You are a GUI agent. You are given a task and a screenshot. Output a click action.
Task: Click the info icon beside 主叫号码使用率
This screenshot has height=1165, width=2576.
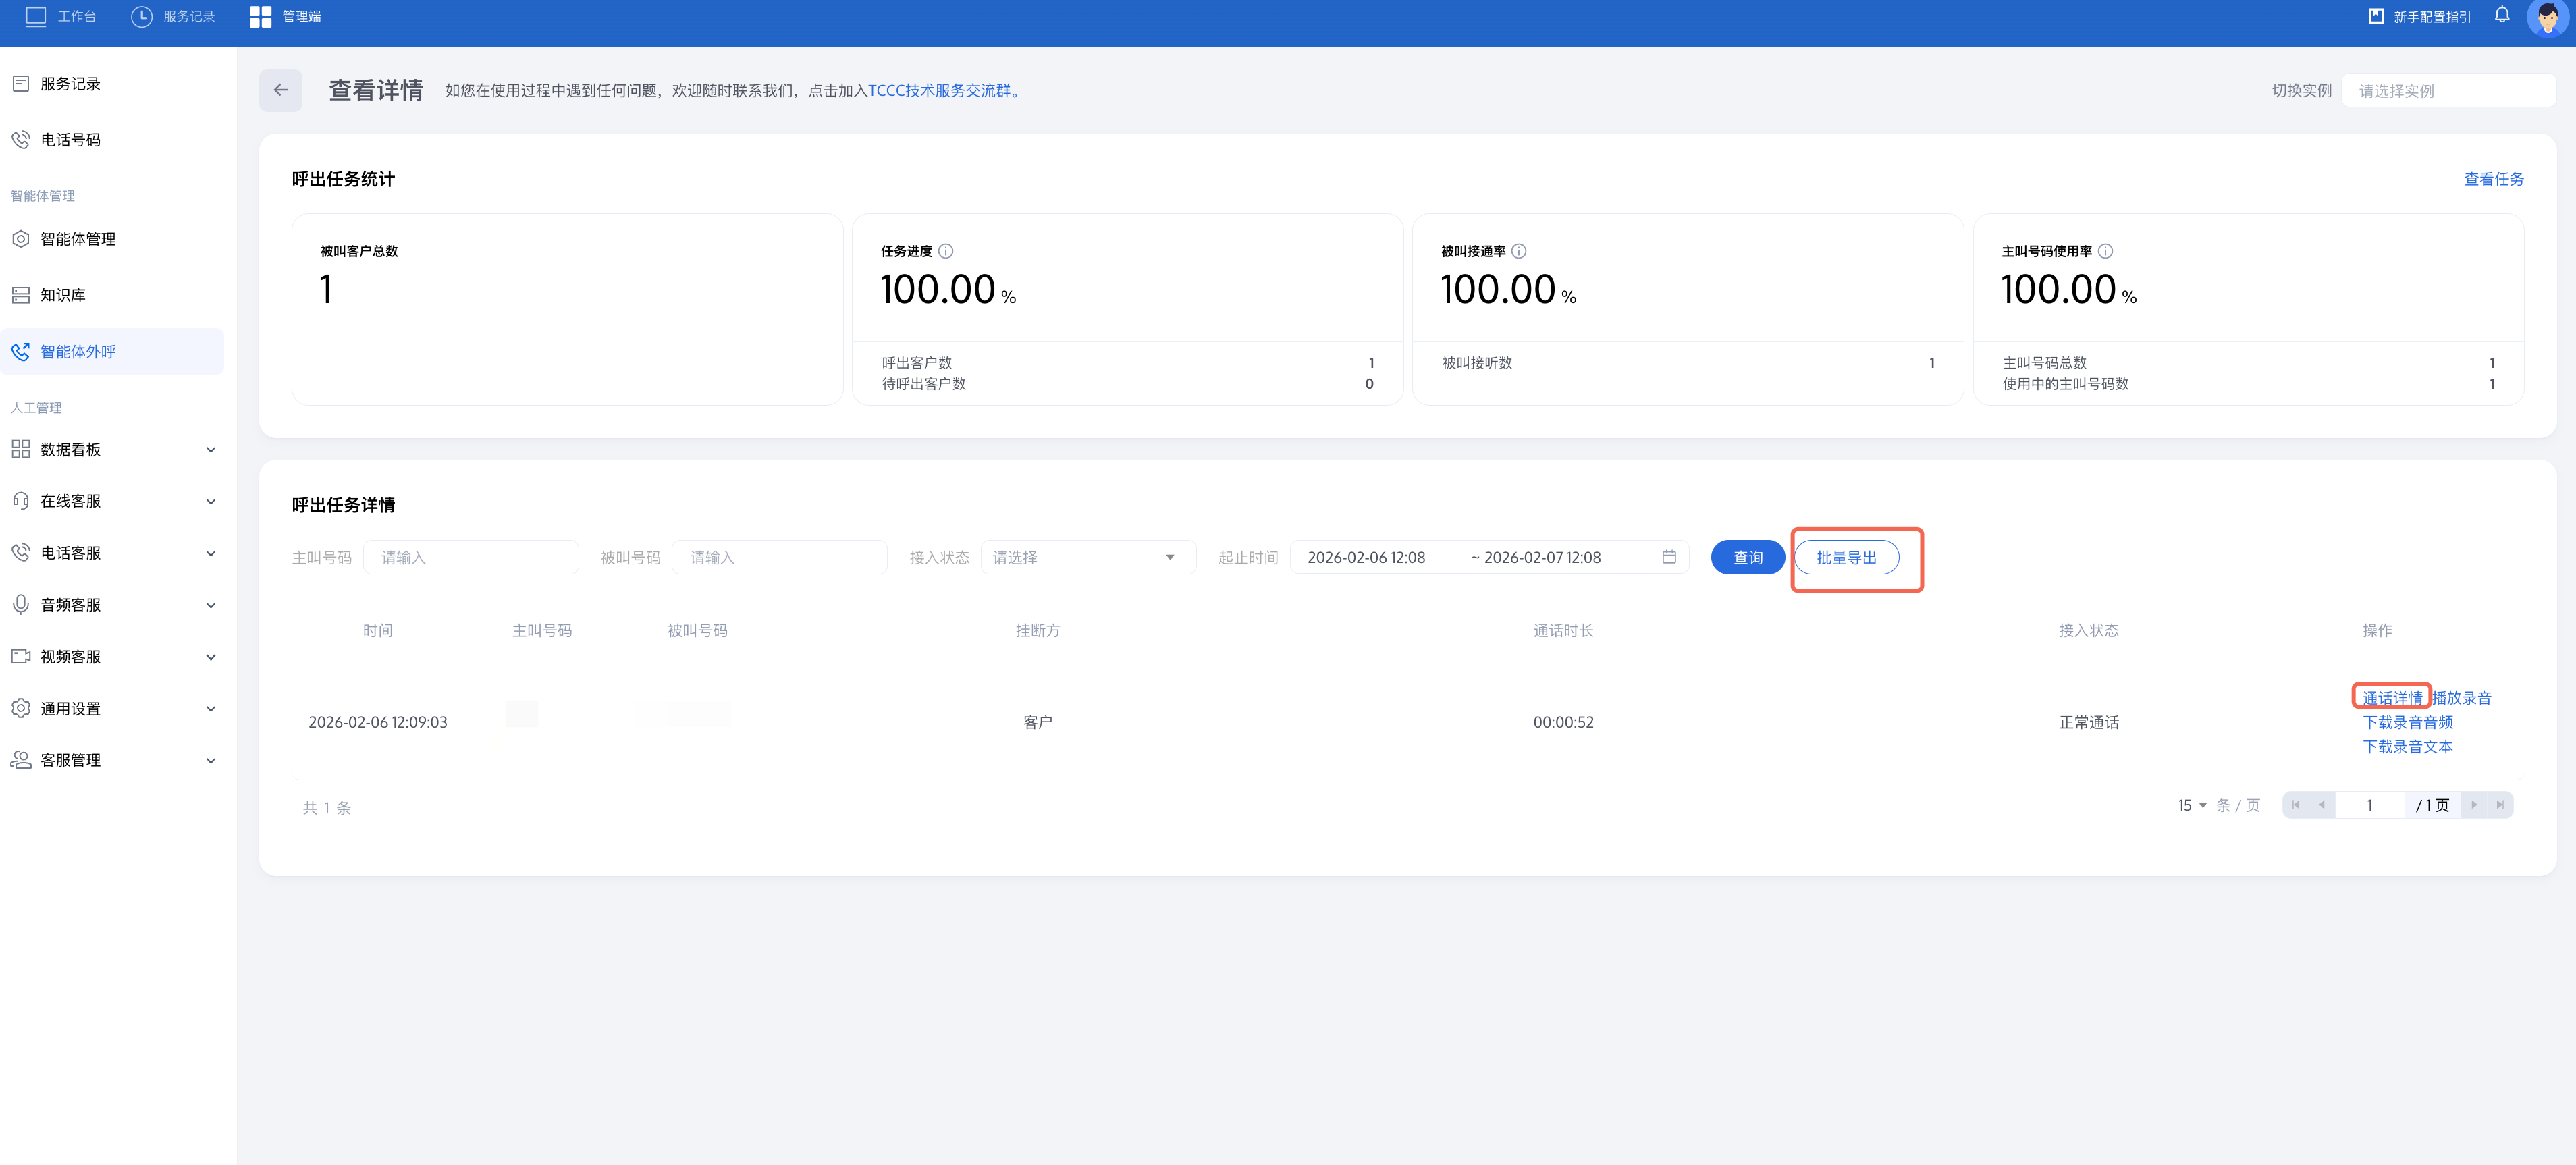(x=2105, y=251)
